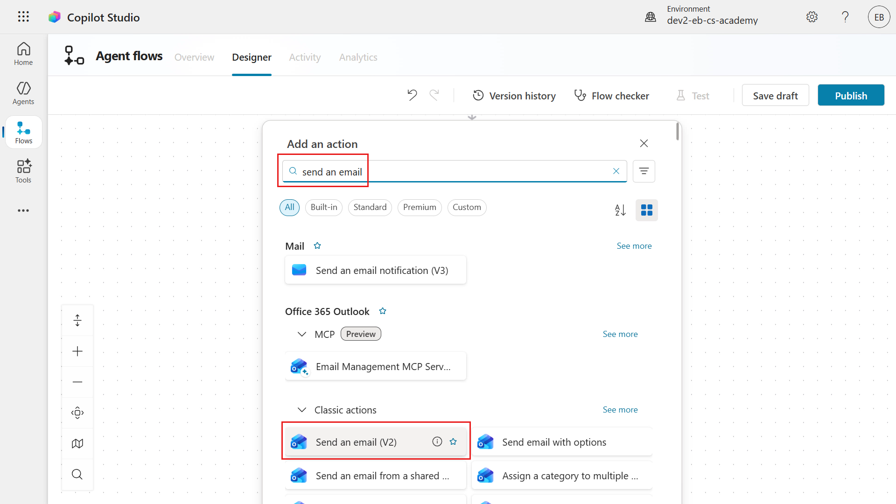The image size is (896, 504).
Task: Favorite the Send an email (V2) action
Action: pyautogui.click(x=453, y=441)
